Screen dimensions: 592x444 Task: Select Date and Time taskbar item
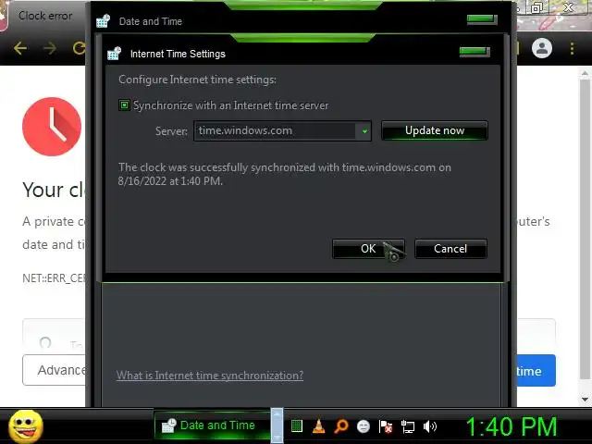[x=212, y=425]
